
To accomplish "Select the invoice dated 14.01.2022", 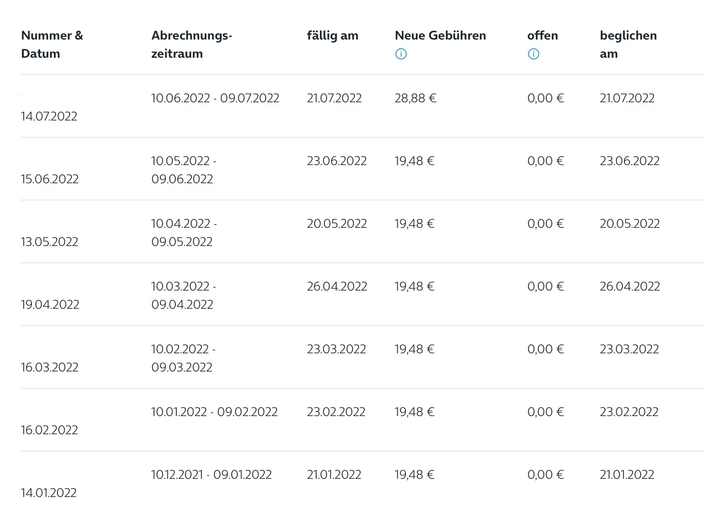I will click(x=49, y=493).
